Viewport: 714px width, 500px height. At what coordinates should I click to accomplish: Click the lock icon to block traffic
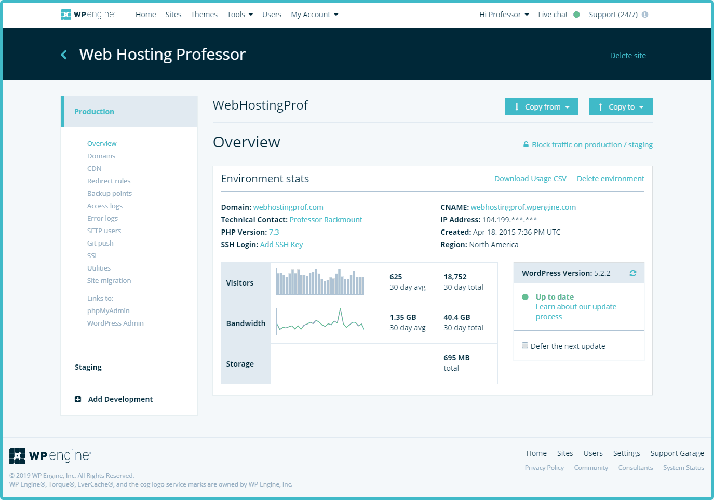(x=526, y=145)
